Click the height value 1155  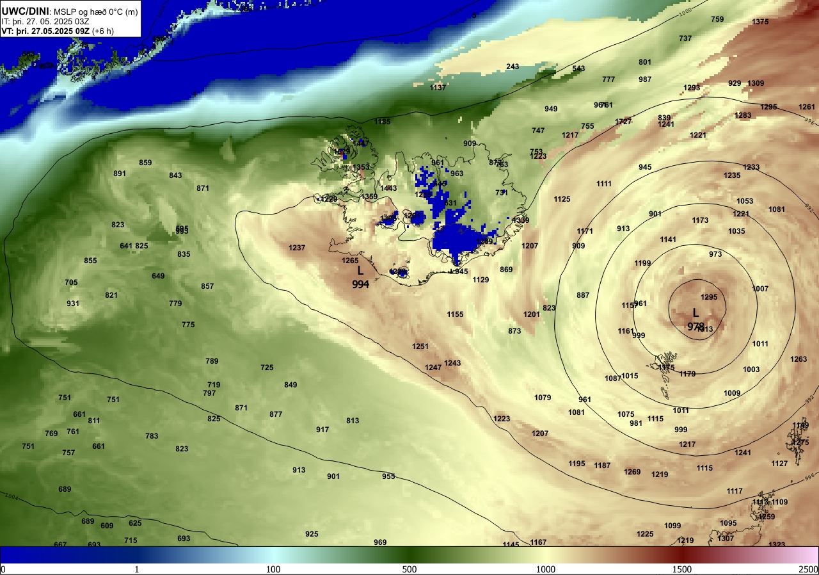tap(455, 314)
